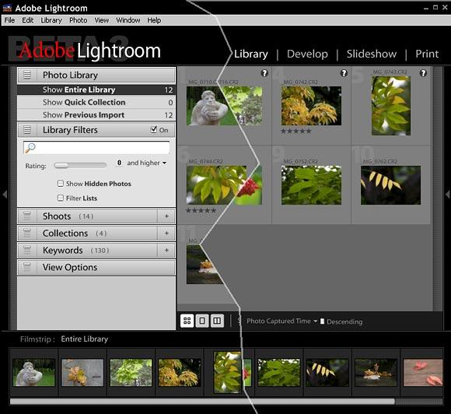451x414 pixels.
Task: Switch to single photo loupe view icon
Action: 202,321
